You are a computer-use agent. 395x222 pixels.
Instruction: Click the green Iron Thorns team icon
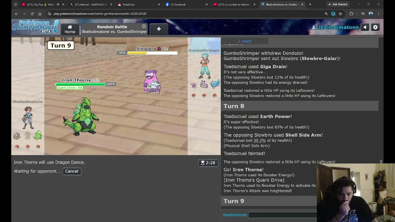tap(38, 135)
